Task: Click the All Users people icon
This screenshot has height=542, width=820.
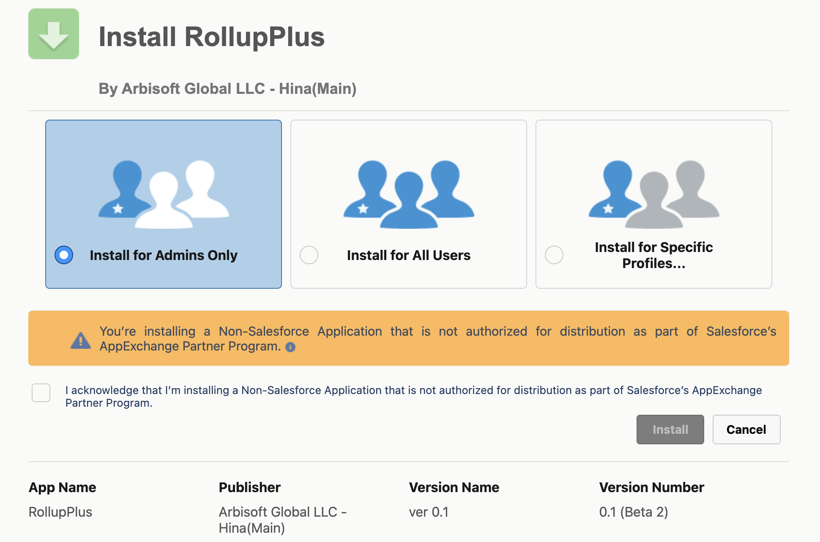Action: coord(409,194)
